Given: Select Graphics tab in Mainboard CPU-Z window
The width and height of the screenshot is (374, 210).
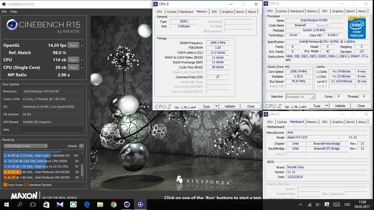Looking at the screenshot, I should pos(338,122).
